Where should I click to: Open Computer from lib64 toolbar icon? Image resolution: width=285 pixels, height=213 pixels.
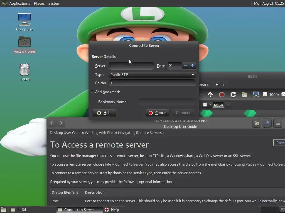pos(256,94)
